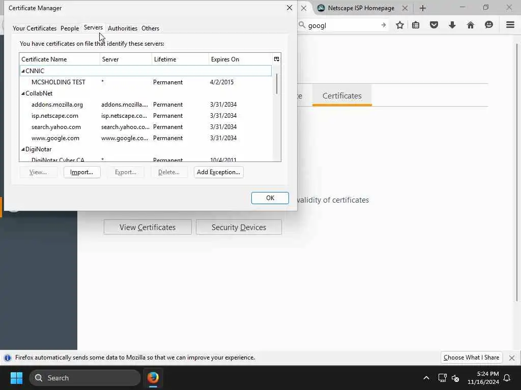Open the Firefox hamburger menu
Image resolution: width=521 pixels, height=390 pixels.
click(x=510, y=25)
